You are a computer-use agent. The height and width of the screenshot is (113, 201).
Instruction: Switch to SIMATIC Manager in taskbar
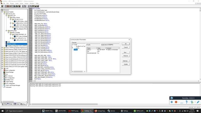point(48,111)
